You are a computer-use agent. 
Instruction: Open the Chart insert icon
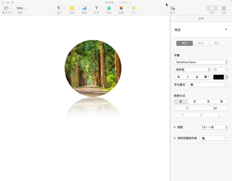(84, 8)
